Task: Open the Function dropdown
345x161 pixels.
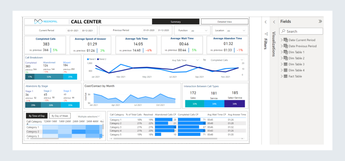Action: 199,31
